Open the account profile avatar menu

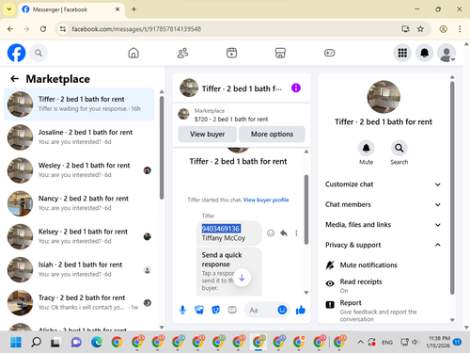[446, 53]
